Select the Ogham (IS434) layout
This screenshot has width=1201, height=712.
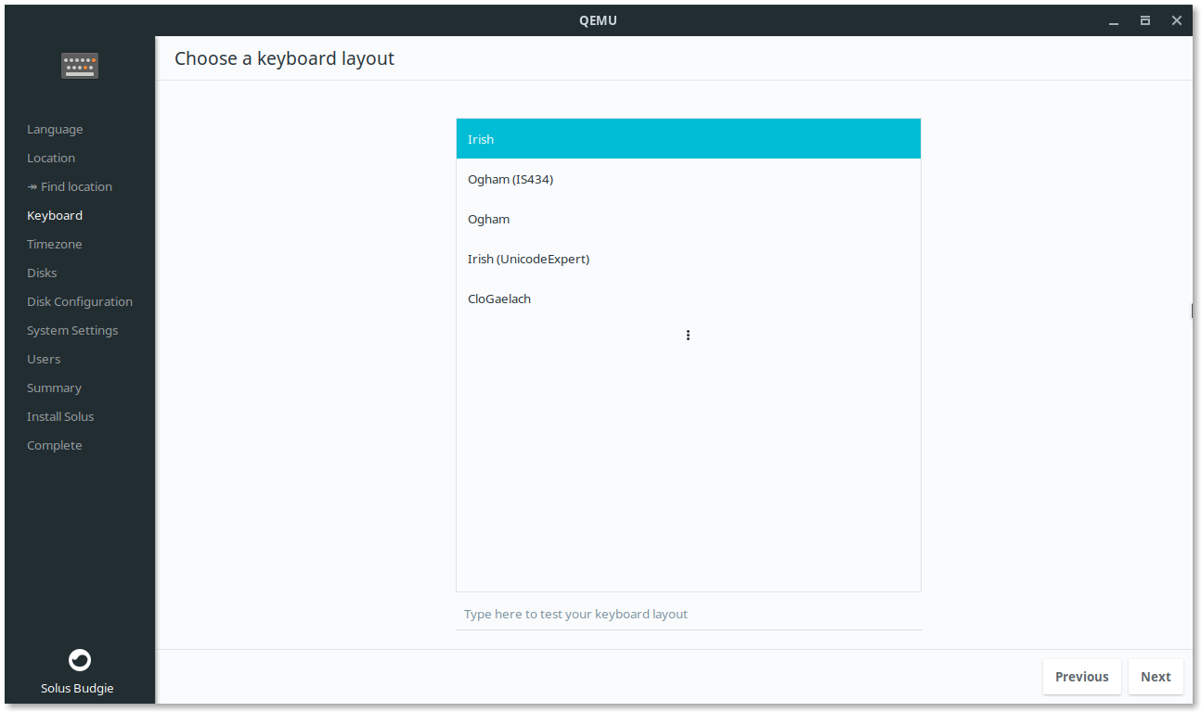(x=689, y=179)
